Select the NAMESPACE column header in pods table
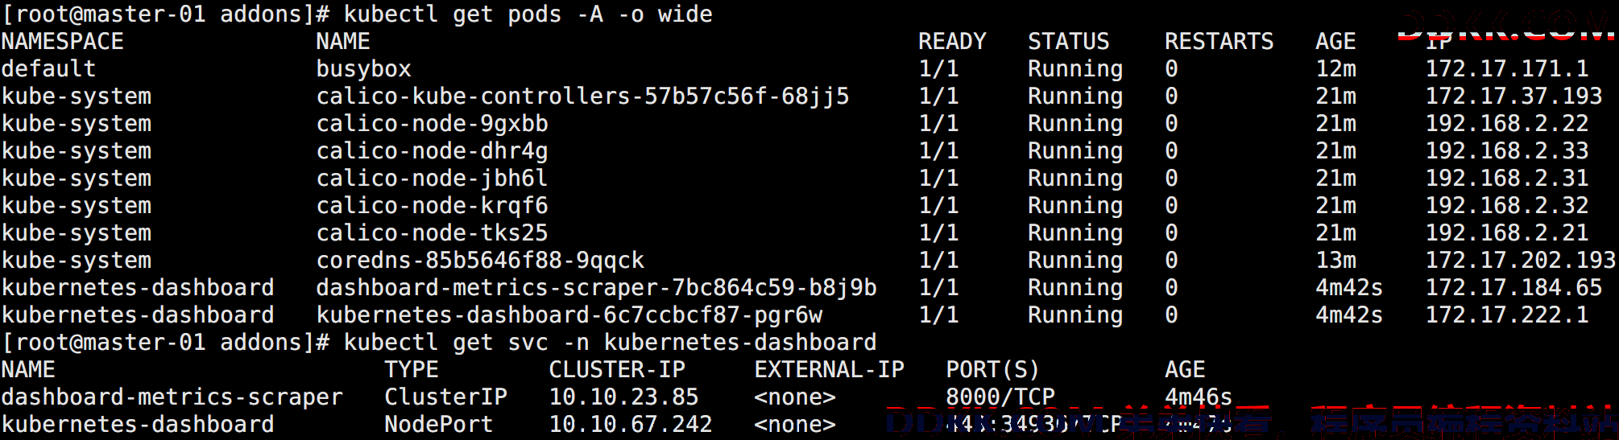 click(63, 42)
